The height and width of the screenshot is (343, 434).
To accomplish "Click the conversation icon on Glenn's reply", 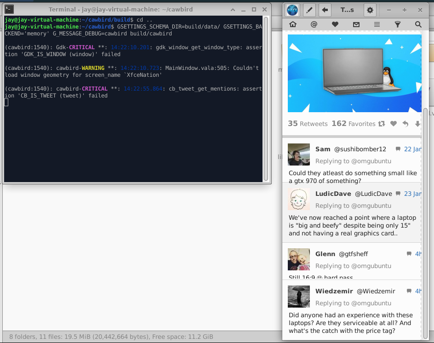I will click(x=409, y=254).
